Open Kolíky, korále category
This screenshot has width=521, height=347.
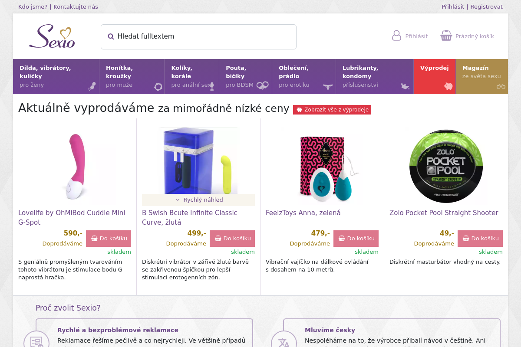coord(192,76)
